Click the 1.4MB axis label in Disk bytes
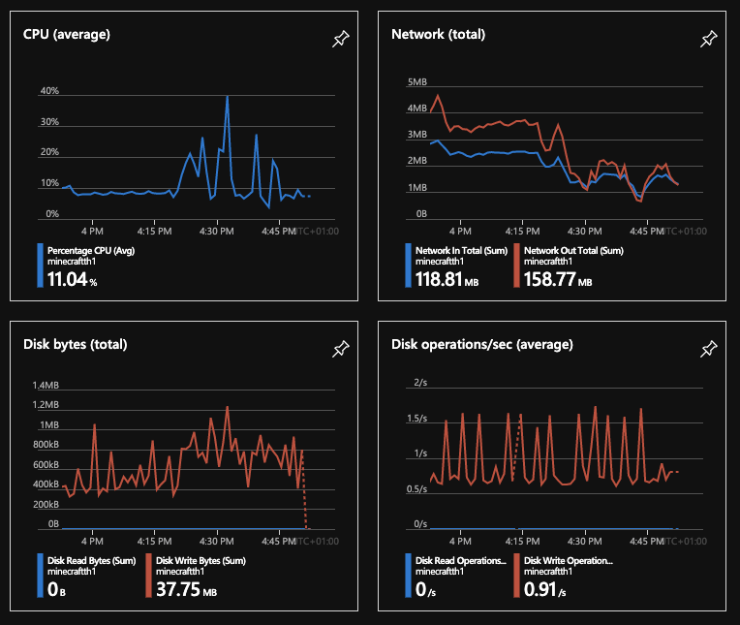Image resolution: width=740 pixels, height=625 pixels. [x=46, y=386]
